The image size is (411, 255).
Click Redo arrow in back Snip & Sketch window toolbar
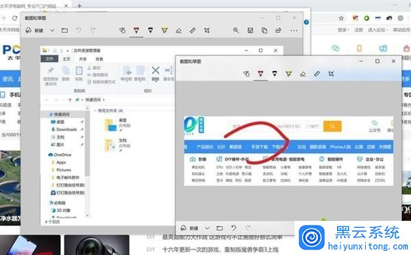92,30
